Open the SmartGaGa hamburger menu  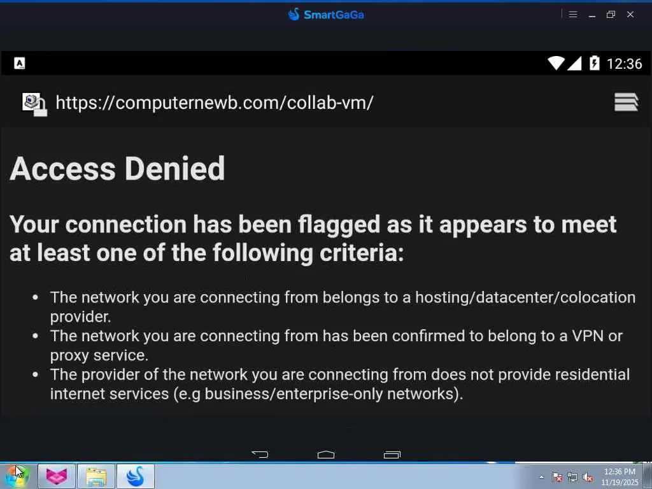pyautogui.click(x=573, y=15)
